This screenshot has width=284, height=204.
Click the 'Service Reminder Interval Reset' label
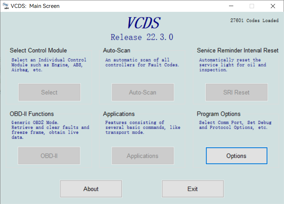pos(238,50)
